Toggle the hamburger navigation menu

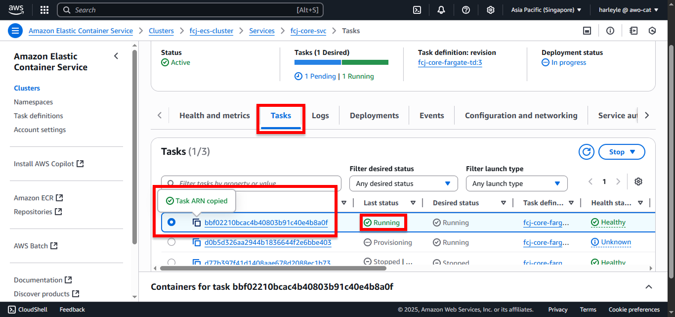coord(16,31)
